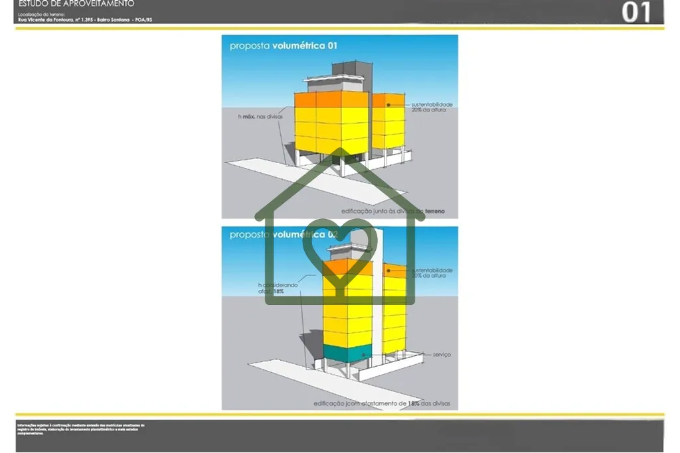Click the "edificação junto às divisas do terreno" caption
This screenshot has width=680, height=453.
pos(393,212)
